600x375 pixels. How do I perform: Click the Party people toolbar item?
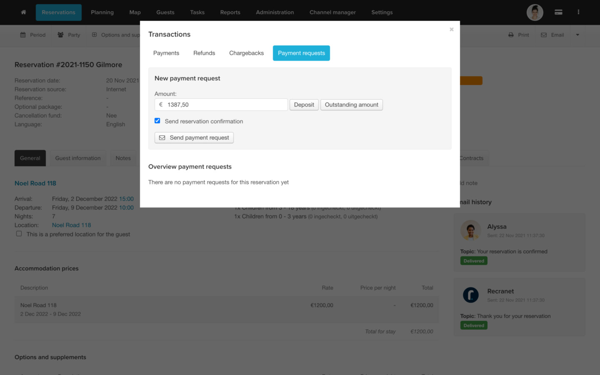[69, 35]
